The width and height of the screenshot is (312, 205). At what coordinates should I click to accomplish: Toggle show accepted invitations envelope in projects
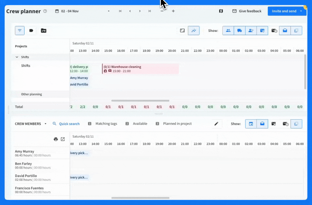262,30
